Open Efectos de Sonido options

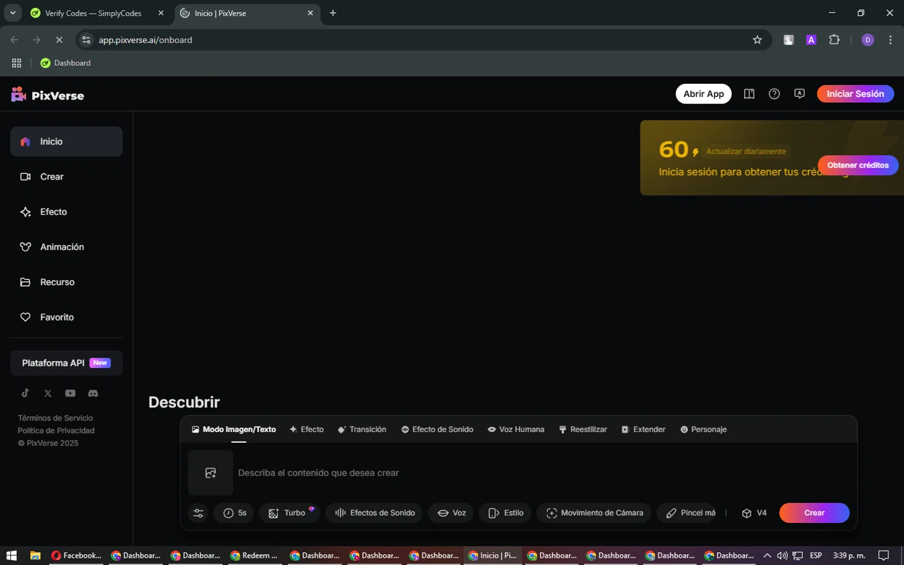point(374,513)
